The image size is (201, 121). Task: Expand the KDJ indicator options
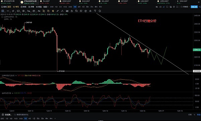[x=13, y=93]
